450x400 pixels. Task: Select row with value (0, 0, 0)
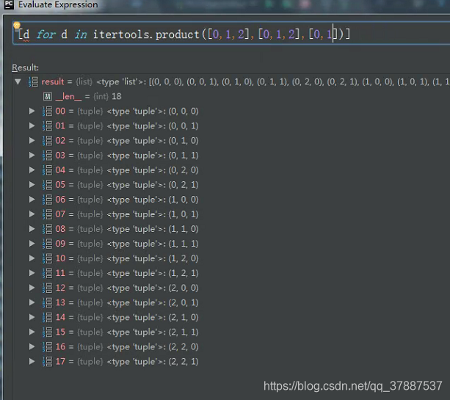point(127,111)
